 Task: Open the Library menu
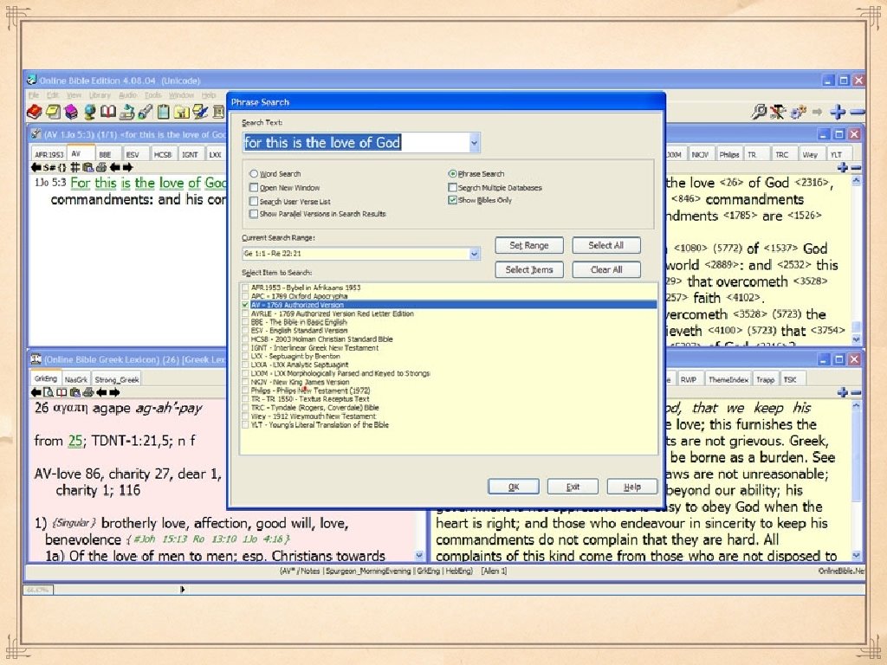[x=100, y=95]
